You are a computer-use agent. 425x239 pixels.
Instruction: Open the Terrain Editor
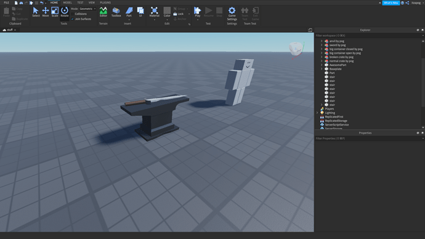(103, 12)
